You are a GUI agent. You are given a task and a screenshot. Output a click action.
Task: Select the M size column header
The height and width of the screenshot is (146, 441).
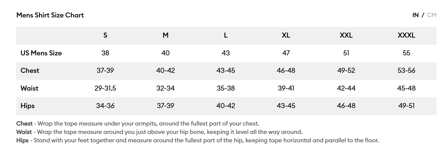pos(165,35)
